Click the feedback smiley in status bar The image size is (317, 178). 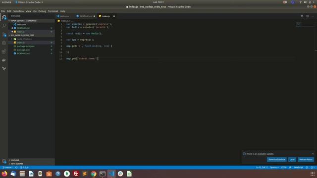coord(307,168)
